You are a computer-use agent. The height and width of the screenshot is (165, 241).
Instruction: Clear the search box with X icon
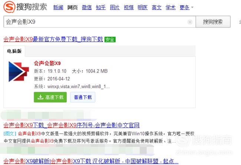click(x=190, y=22)
